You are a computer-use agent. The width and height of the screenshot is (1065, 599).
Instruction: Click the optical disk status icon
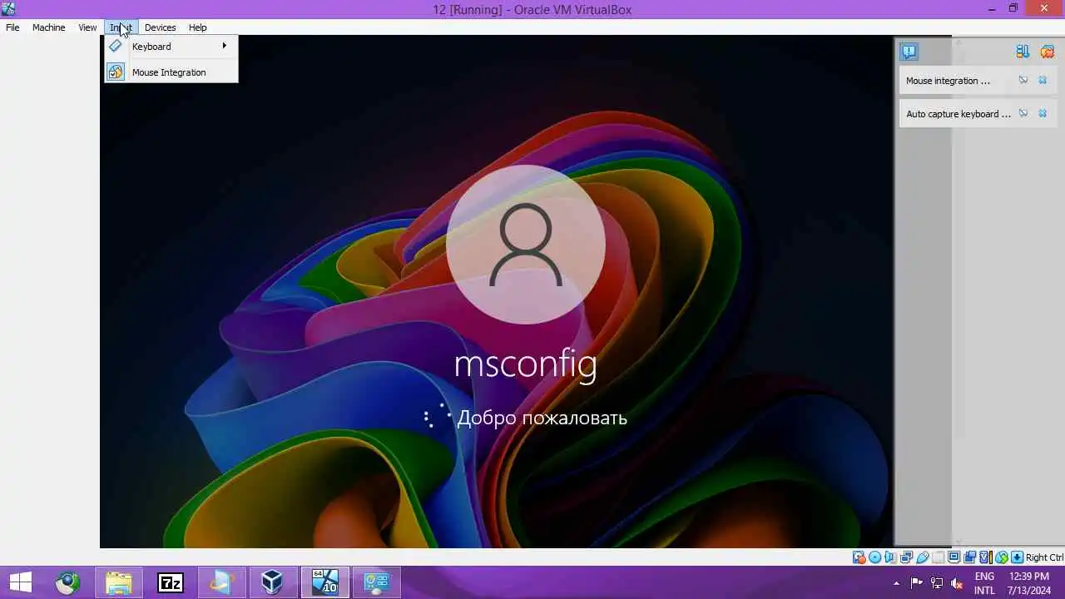(x=874, y=557)
